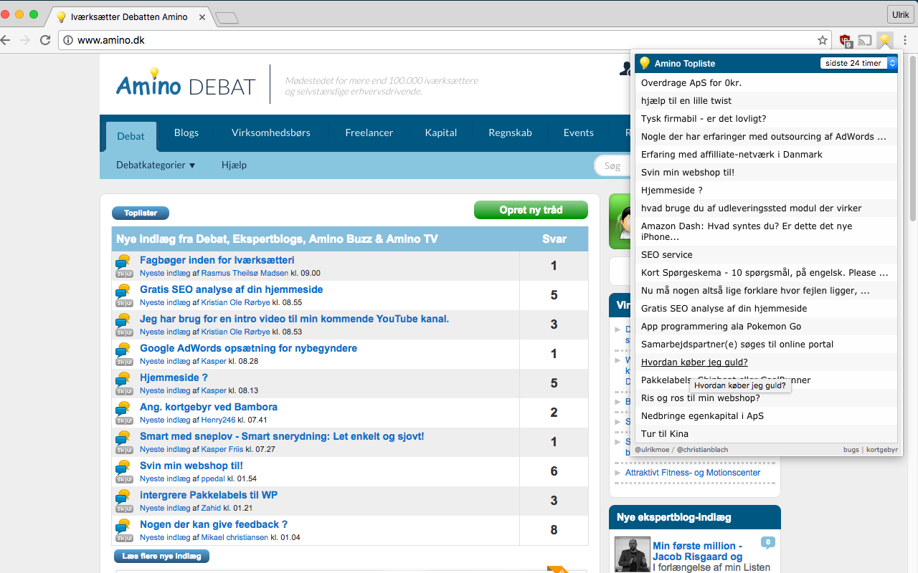This screenshot has height=573, width=918.
Task: Click the 'Opret ny tråd' button
Action: click(x=531, y=210)
